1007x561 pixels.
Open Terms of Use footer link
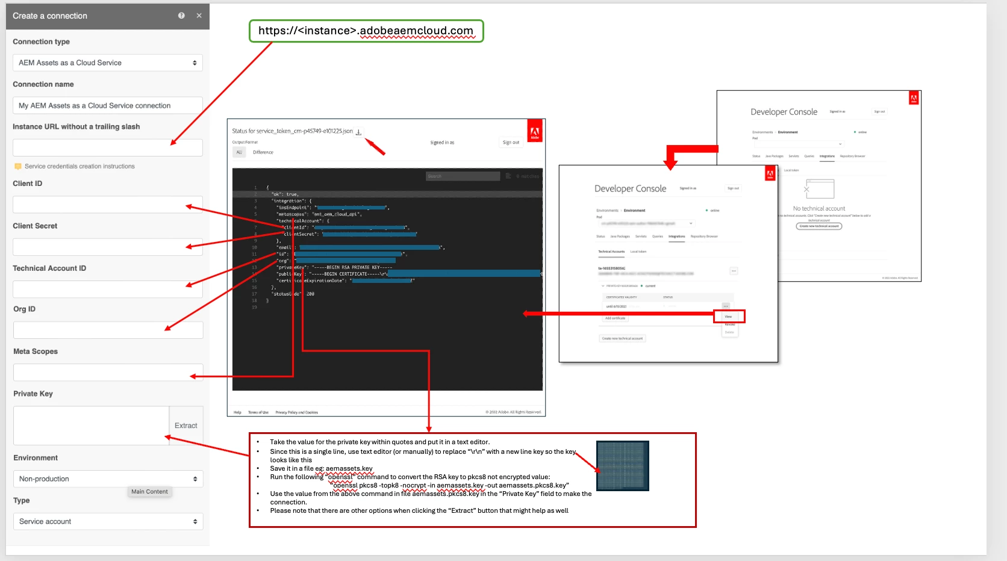(258, 412)
